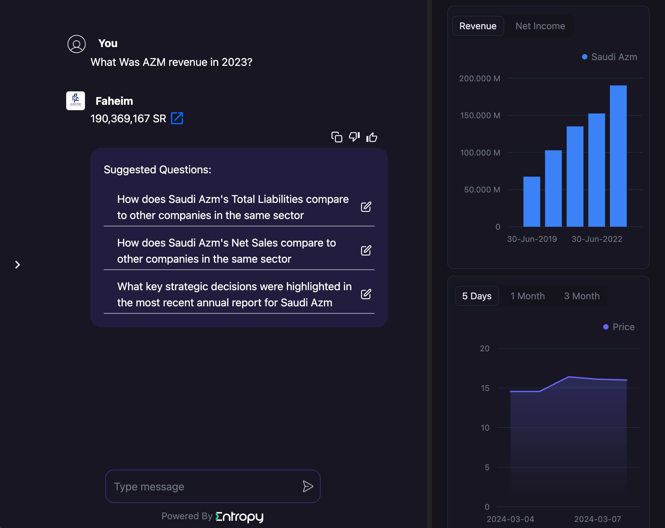The height and width of the screenshot is (528, 665).
Task: Edit the Total Liabilities suggested question
Action: 366,207
